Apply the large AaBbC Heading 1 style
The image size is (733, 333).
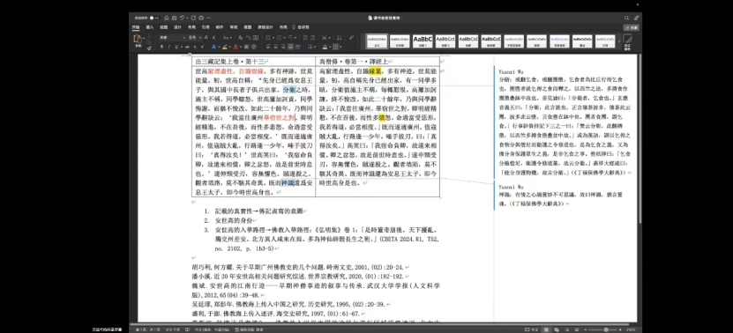tap(423, 41)
